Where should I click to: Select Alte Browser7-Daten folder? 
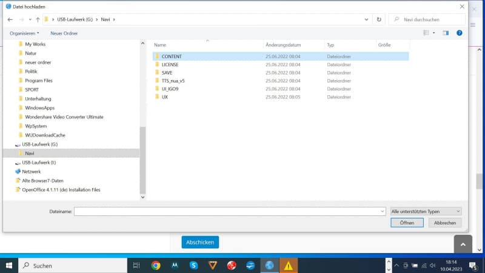pos(42,181)
